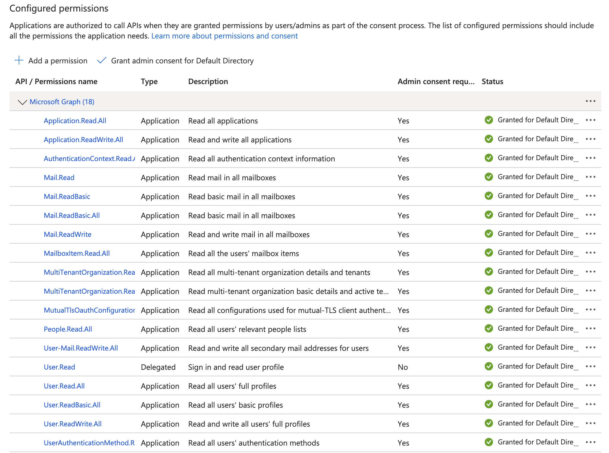Open ellipsis menu for User.ReadBasic.All row
This screenshot has width=609, height=453.
click(590, 404)
